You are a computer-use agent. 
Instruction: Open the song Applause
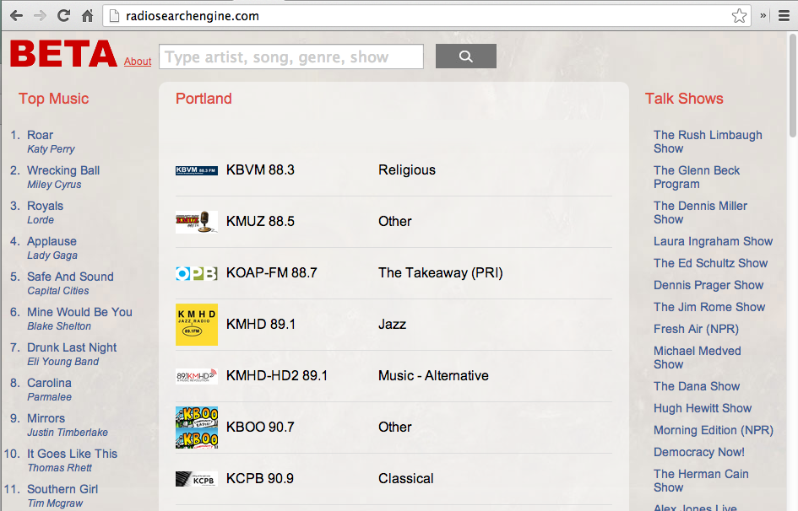pyautogui.click(x=52, y=241)
